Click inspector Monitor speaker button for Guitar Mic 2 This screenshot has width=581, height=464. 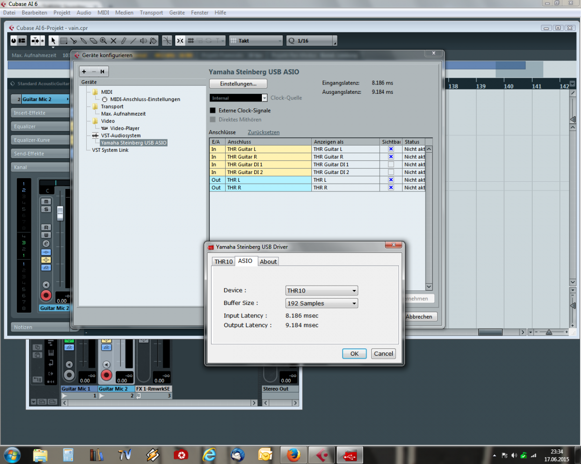(x=46, y=285)
